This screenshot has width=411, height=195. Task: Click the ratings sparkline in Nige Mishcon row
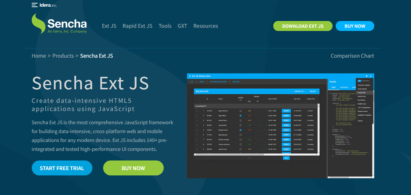pyautogui.click(x=261, y=111)
